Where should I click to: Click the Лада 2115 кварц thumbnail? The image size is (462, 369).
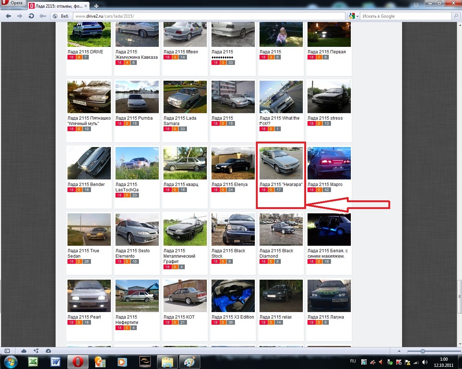[185, 163]
